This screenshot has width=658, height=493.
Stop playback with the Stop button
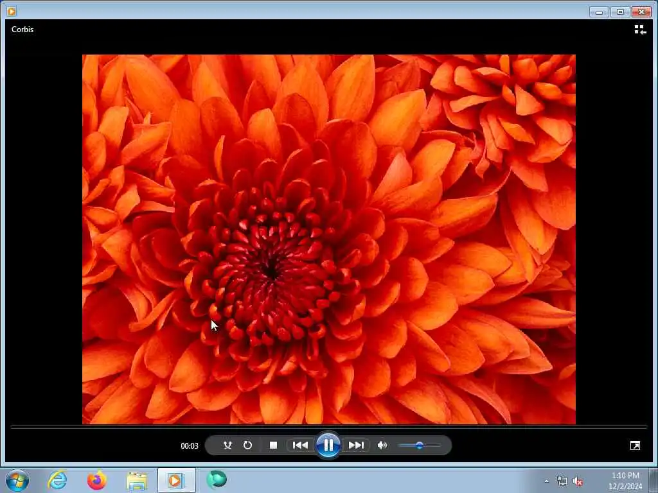273,445
